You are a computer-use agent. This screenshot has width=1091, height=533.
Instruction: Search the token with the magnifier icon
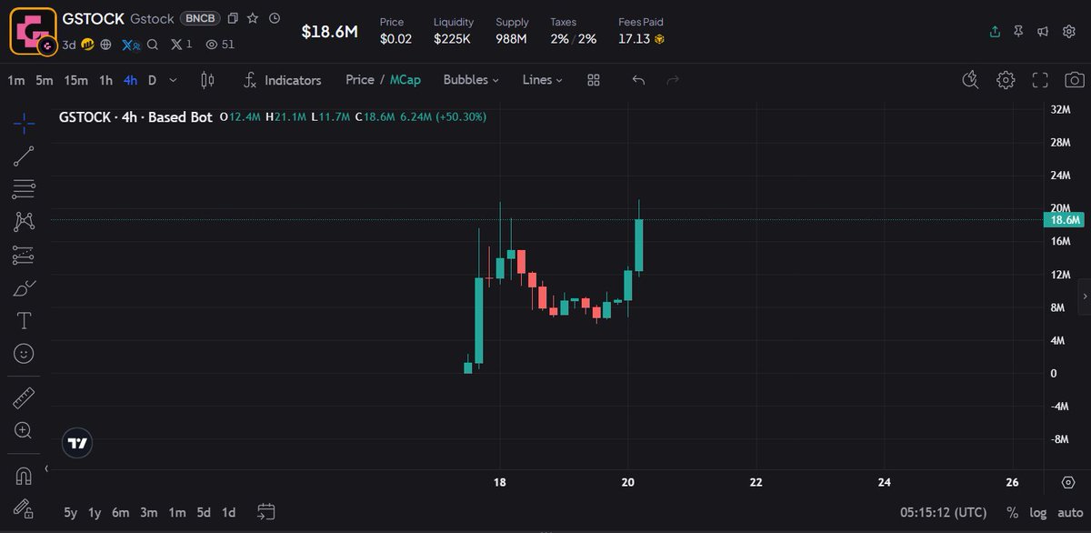[153, 44]
